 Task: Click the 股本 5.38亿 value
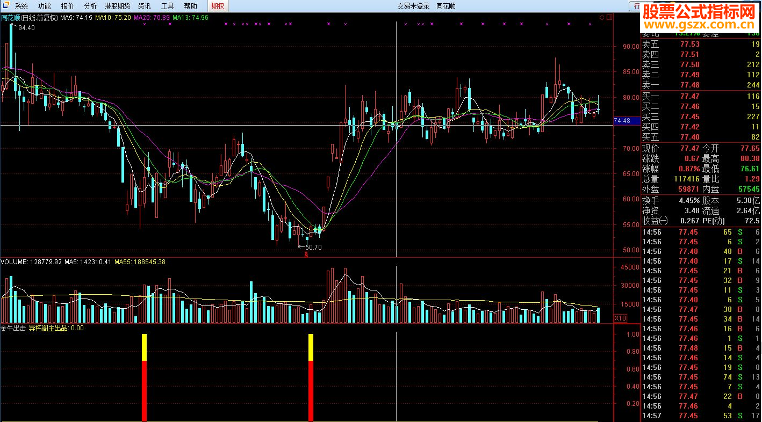748,200
